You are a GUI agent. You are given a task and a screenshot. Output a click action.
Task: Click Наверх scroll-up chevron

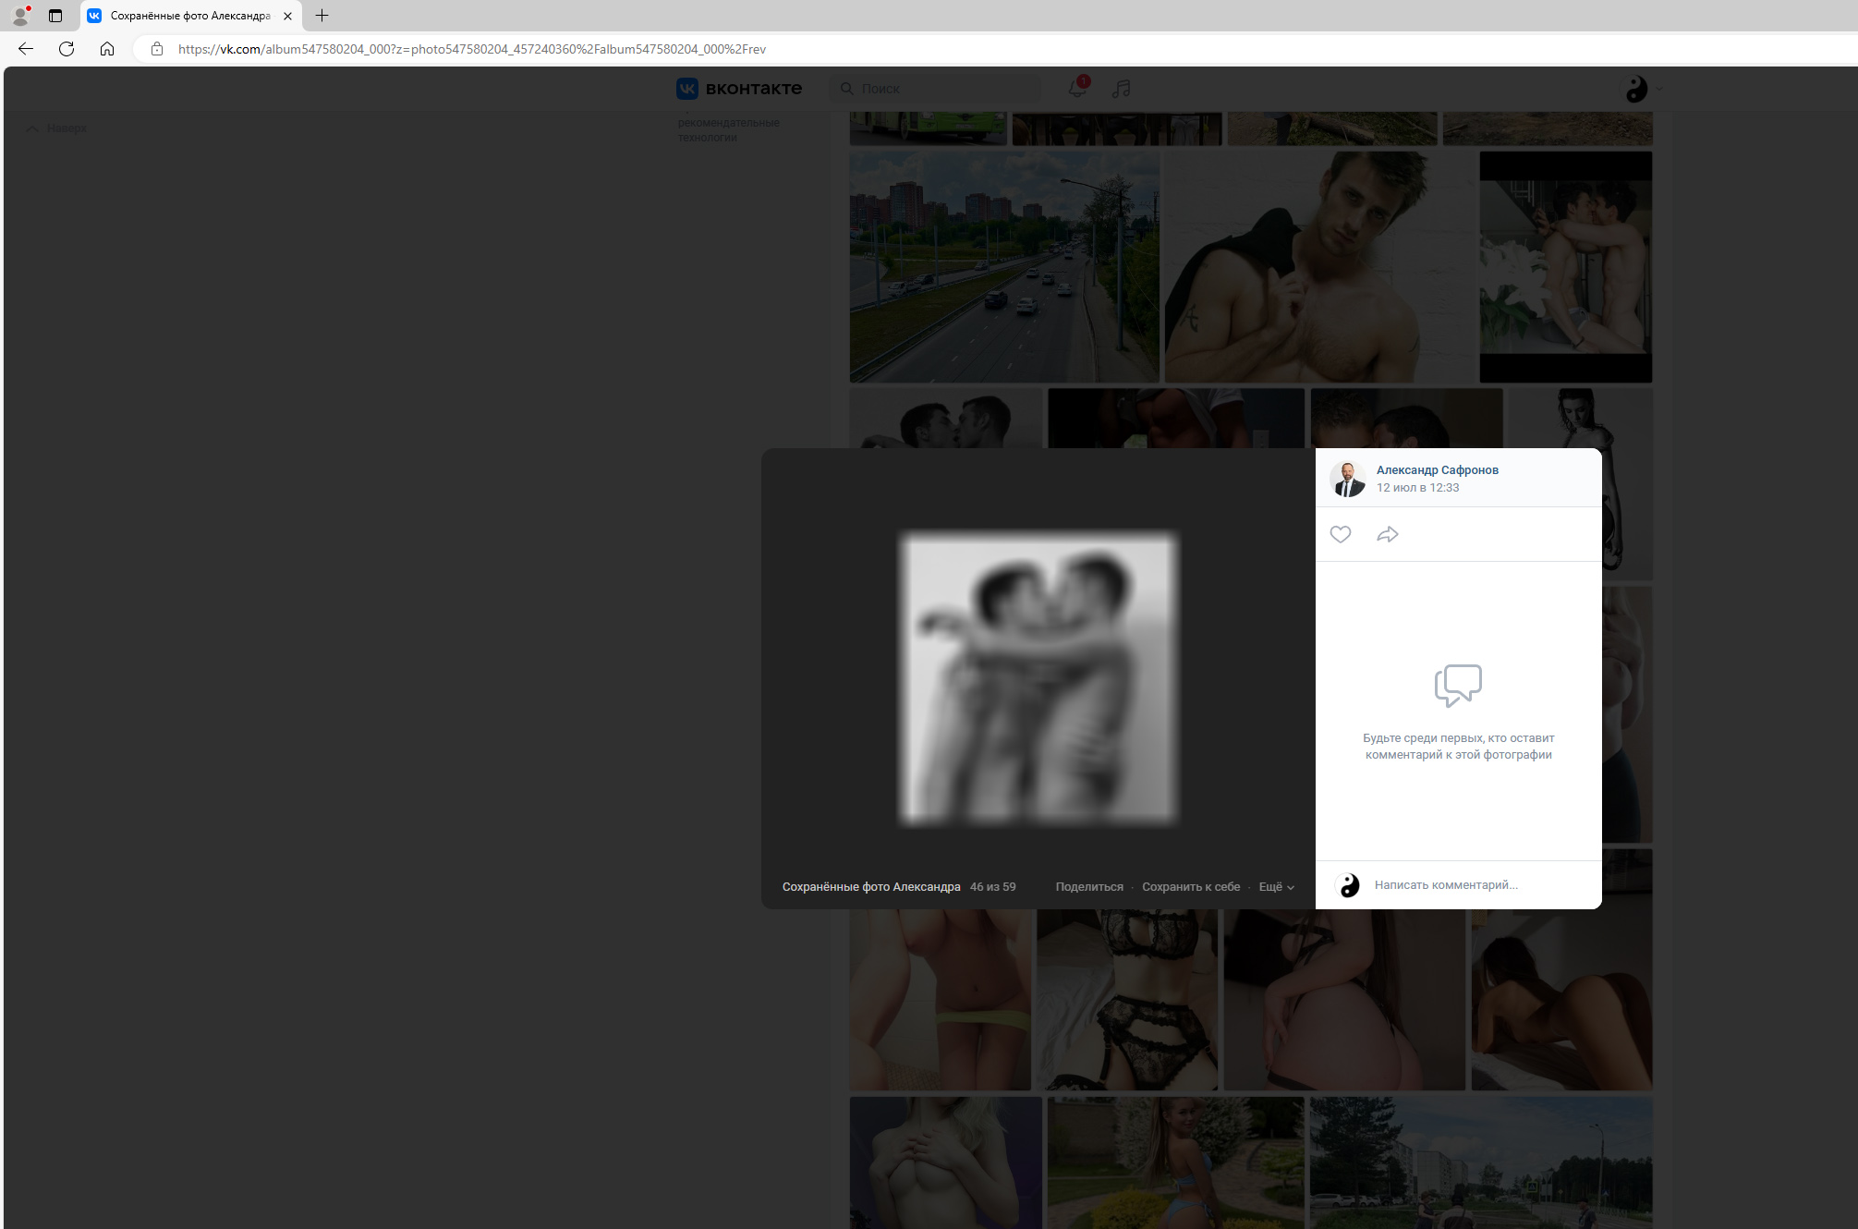32,128
